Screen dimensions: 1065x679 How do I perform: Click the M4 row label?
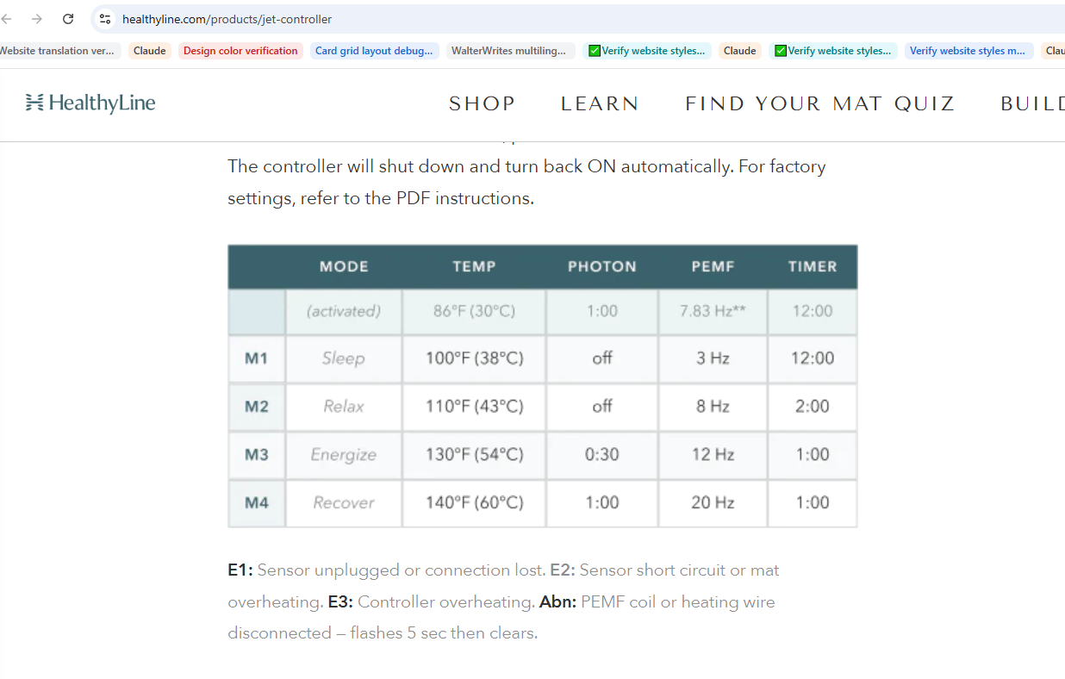(x=257, y=503)
